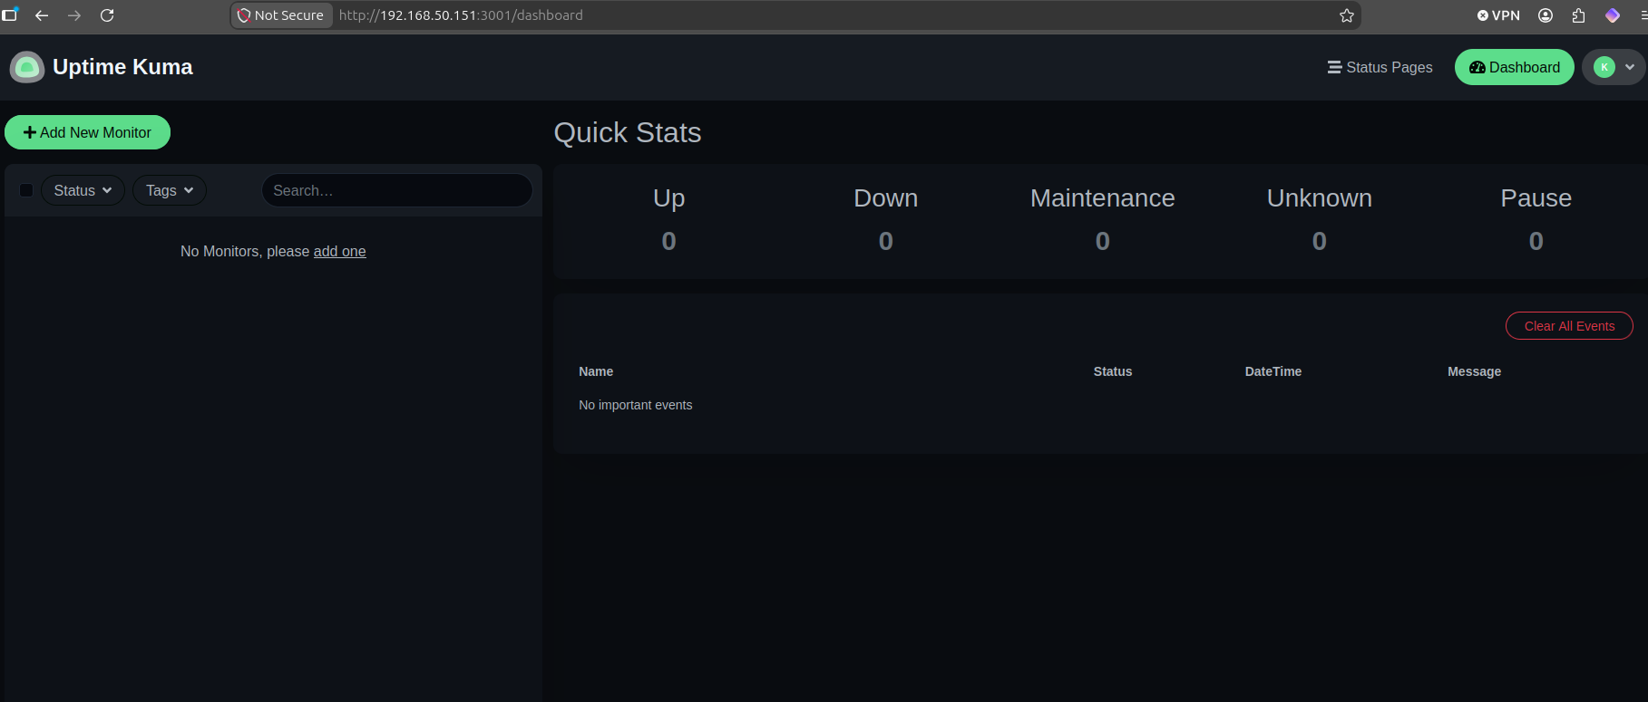
Task: Click the DateTime column header
Action: coord(1273,371)
